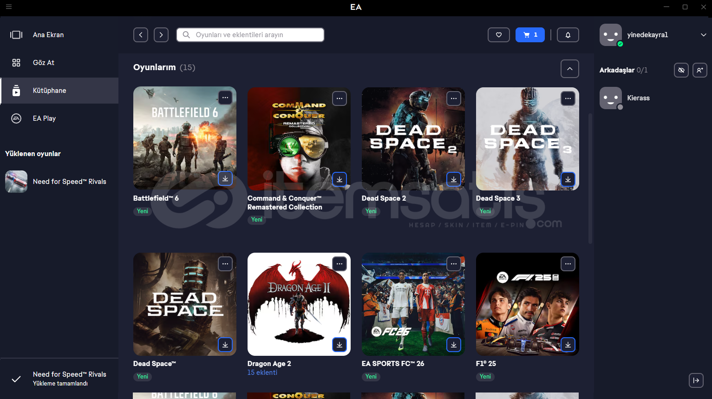This screenshot has height=399, width=712.
Task: Download EA SPORTS FC 26
Action: (x=454, y=345)
